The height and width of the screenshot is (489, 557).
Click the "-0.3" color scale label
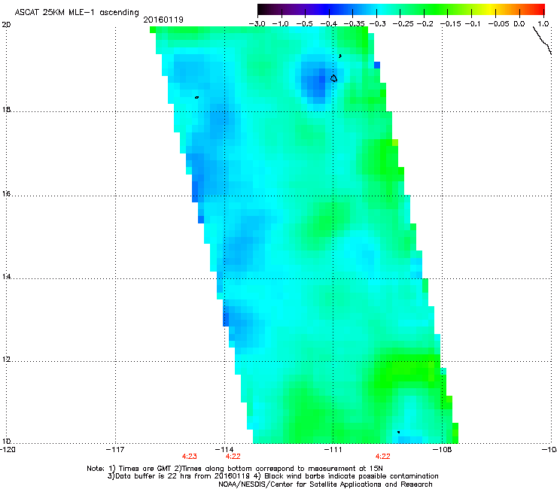click(x=378, y=24)
